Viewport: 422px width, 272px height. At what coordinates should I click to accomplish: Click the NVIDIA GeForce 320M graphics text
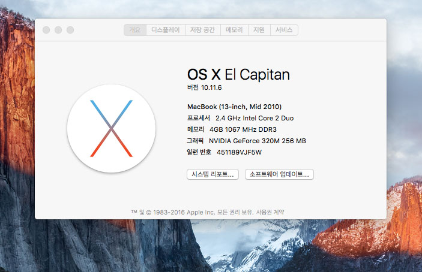[261, 141]
